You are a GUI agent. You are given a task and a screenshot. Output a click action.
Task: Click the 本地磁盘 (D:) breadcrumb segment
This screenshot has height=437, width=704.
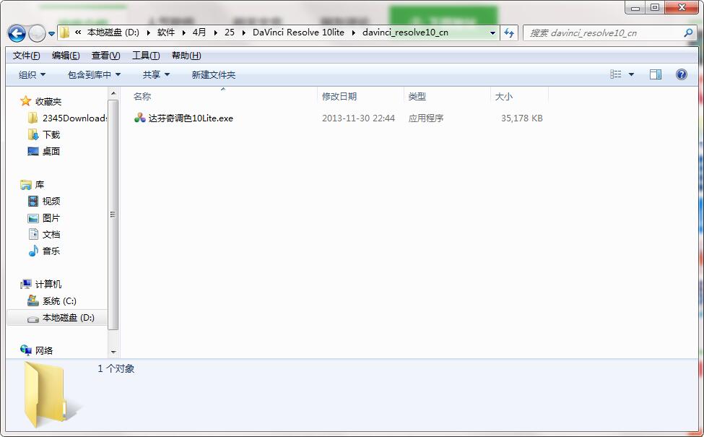click(x=113, y=33)
